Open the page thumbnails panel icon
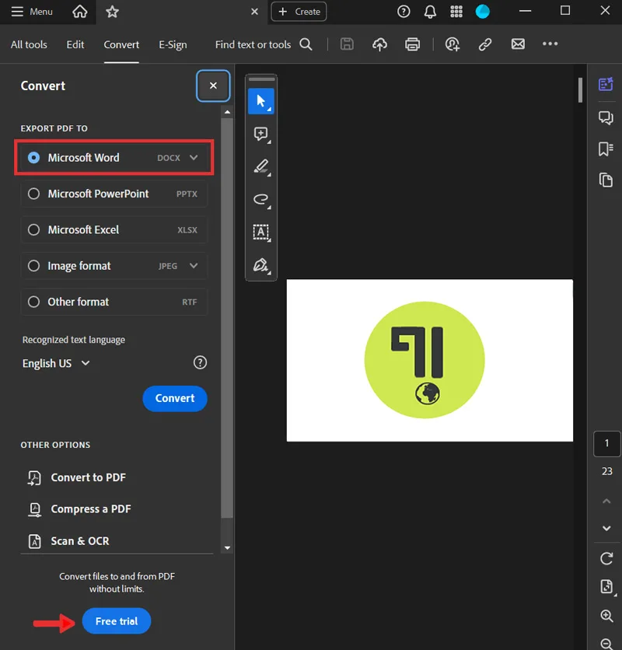 pyautogui.click(x=606, y=180)
